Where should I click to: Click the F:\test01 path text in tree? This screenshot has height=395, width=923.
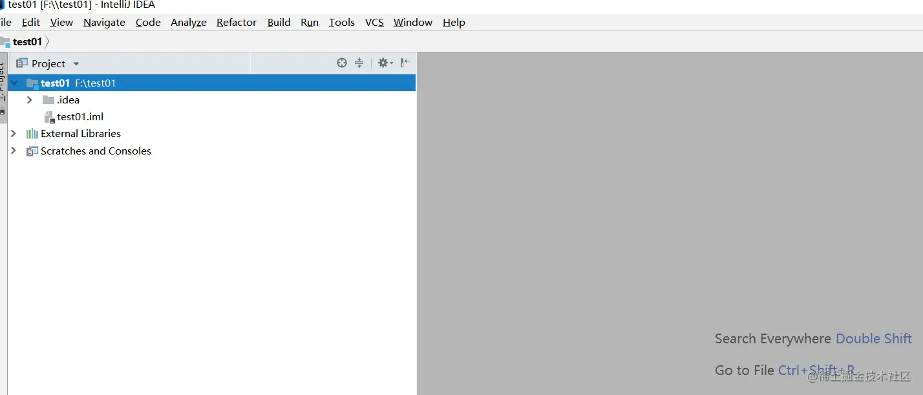pos(95,83)
